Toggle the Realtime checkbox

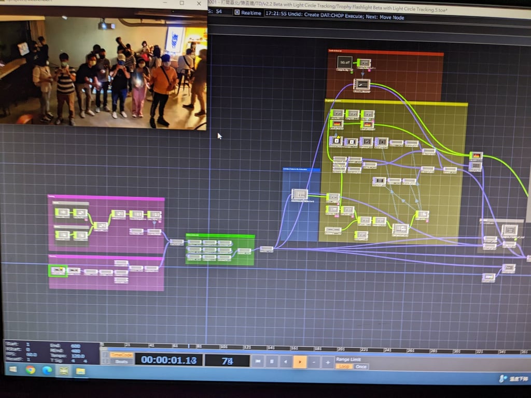point(237,12)
